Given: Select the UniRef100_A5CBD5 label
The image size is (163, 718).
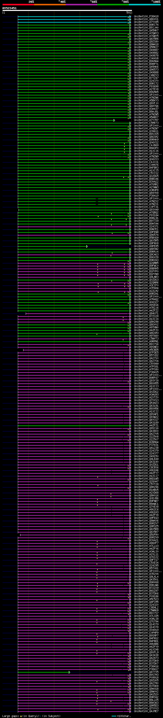Looking at the screenshot, I should 146,350.
